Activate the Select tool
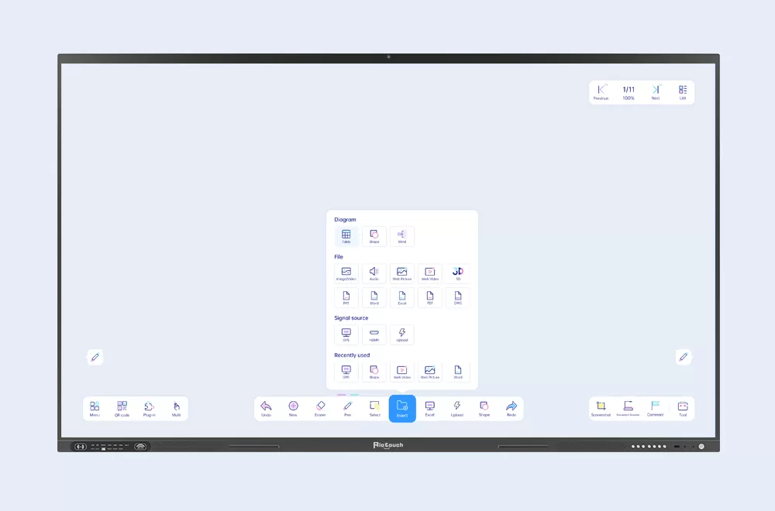The width and height of the screenshot is (775, 511). (x=374, y=409)
